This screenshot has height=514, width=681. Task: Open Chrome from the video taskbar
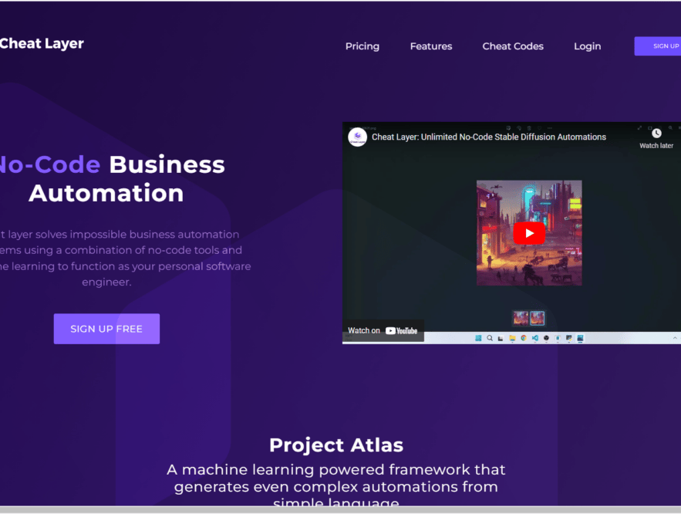524,337
